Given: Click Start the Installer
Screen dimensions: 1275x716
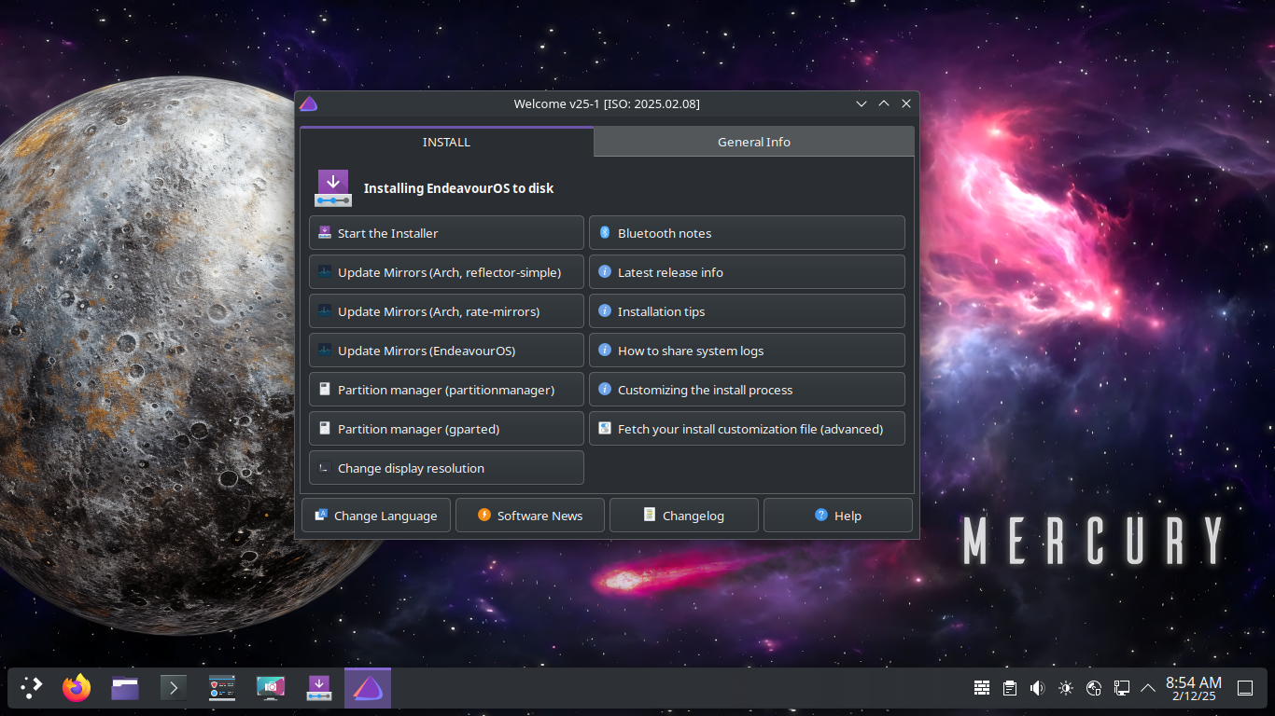Looking at the screenshot, I should [446, 233].
